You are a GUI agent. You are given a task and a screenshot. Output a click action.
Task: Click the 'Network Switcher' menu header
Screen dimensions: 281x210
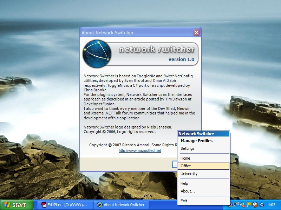click(203, 134)
